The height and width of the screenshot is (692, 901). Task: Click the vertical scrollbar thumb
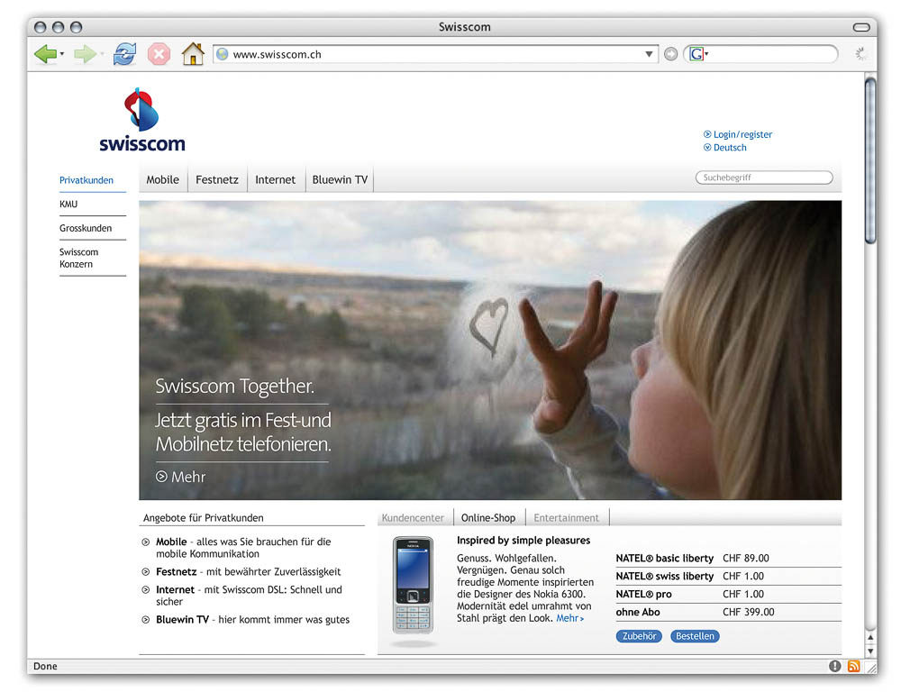[870, 161]
